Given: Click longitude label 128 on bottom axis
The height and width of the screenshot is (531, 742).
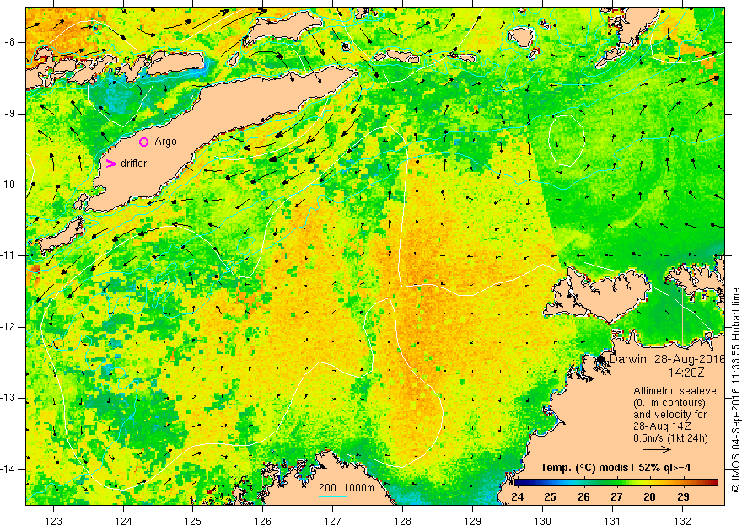Looking at the screenshot, I should [402, 522].
